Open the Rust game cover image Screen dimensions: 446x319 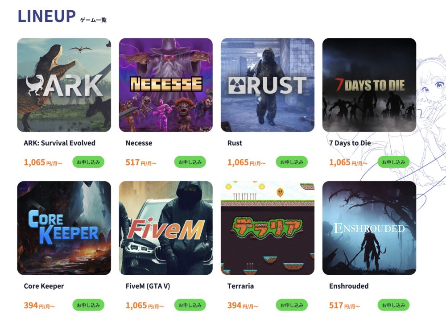click(268, 85)
